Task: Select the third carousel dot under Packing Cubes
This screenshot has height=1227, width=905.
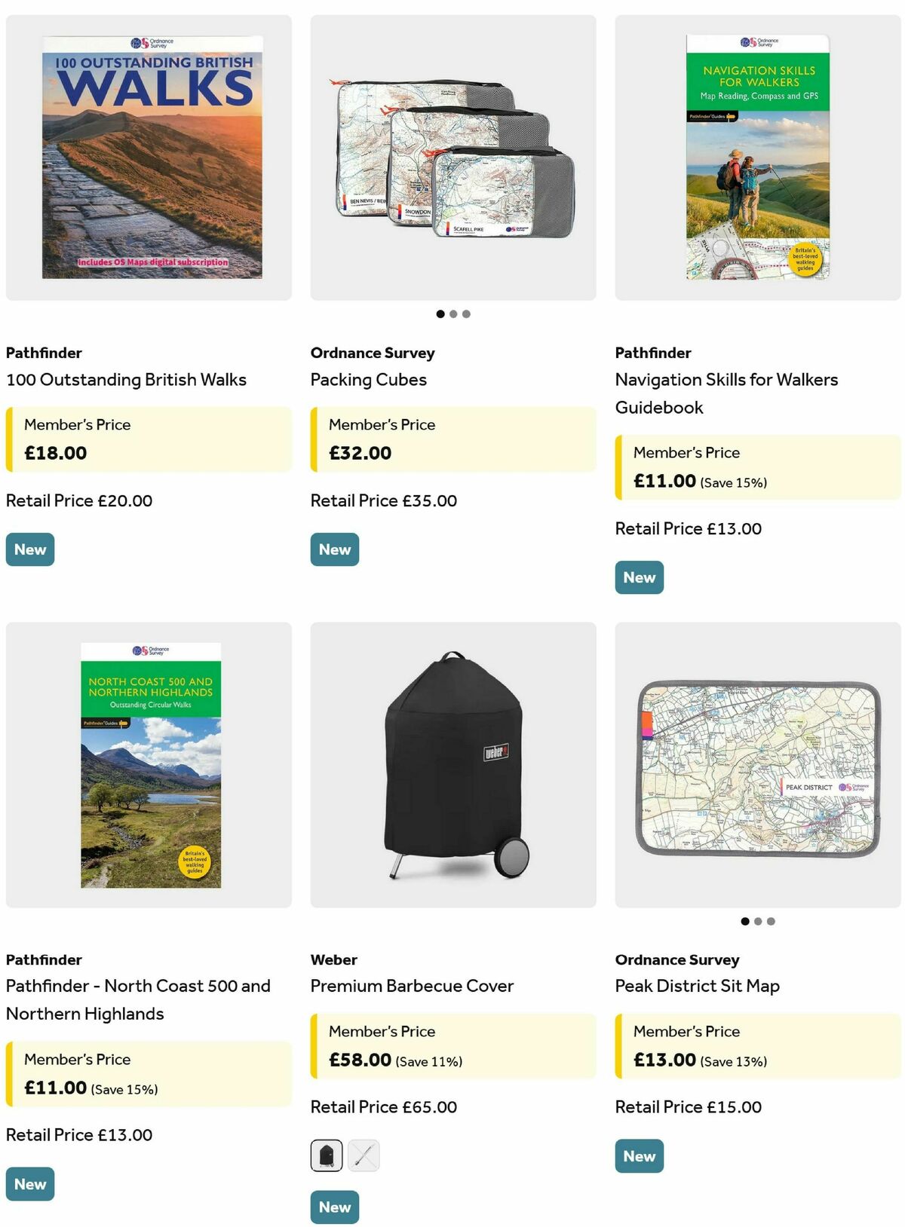Action: (x=467, y=314)
